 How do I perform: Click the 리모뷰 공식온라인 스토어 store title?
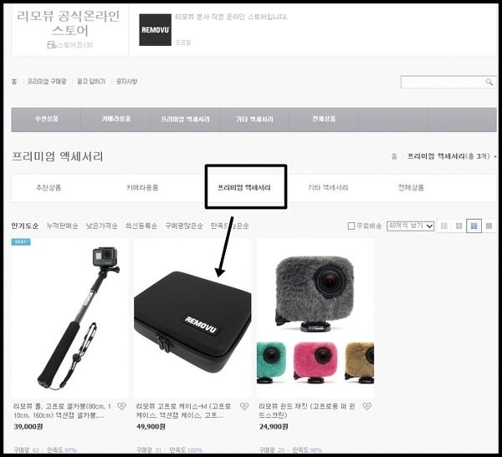tap(69, 23)
